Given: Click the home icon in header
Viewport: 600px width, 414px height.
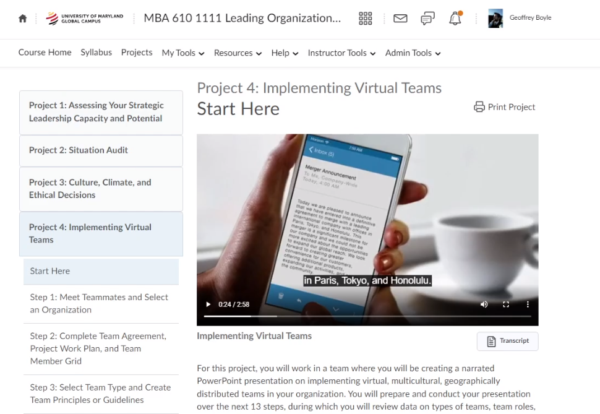Looking at the screenshot, I should click(23, 19).
